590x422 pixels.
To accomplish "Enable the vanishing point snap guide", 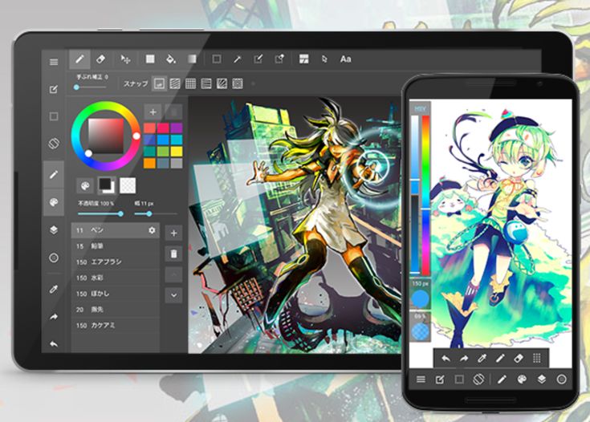I will [x=206, y=83].
